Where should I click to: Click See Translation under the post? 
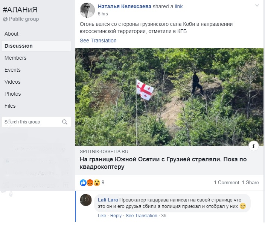coord(98,41)
